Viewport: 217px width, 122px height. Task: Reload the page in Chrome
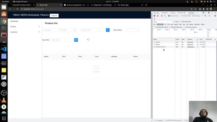click(17, 9)
